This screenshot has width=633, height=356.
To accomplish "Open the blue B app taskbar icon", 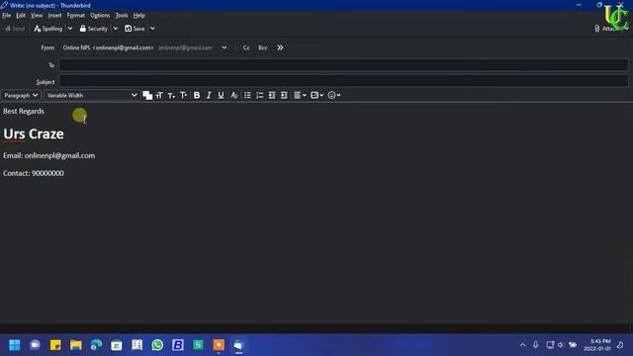I will pos(178,345).
